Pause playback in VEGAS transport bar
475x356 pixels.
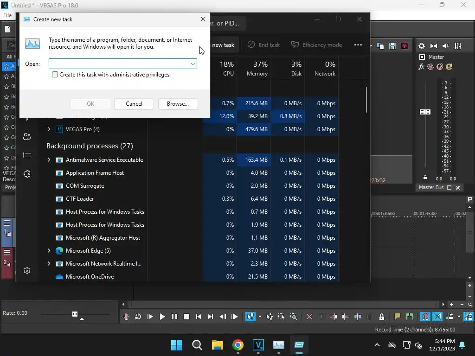(x=174, y=317)
